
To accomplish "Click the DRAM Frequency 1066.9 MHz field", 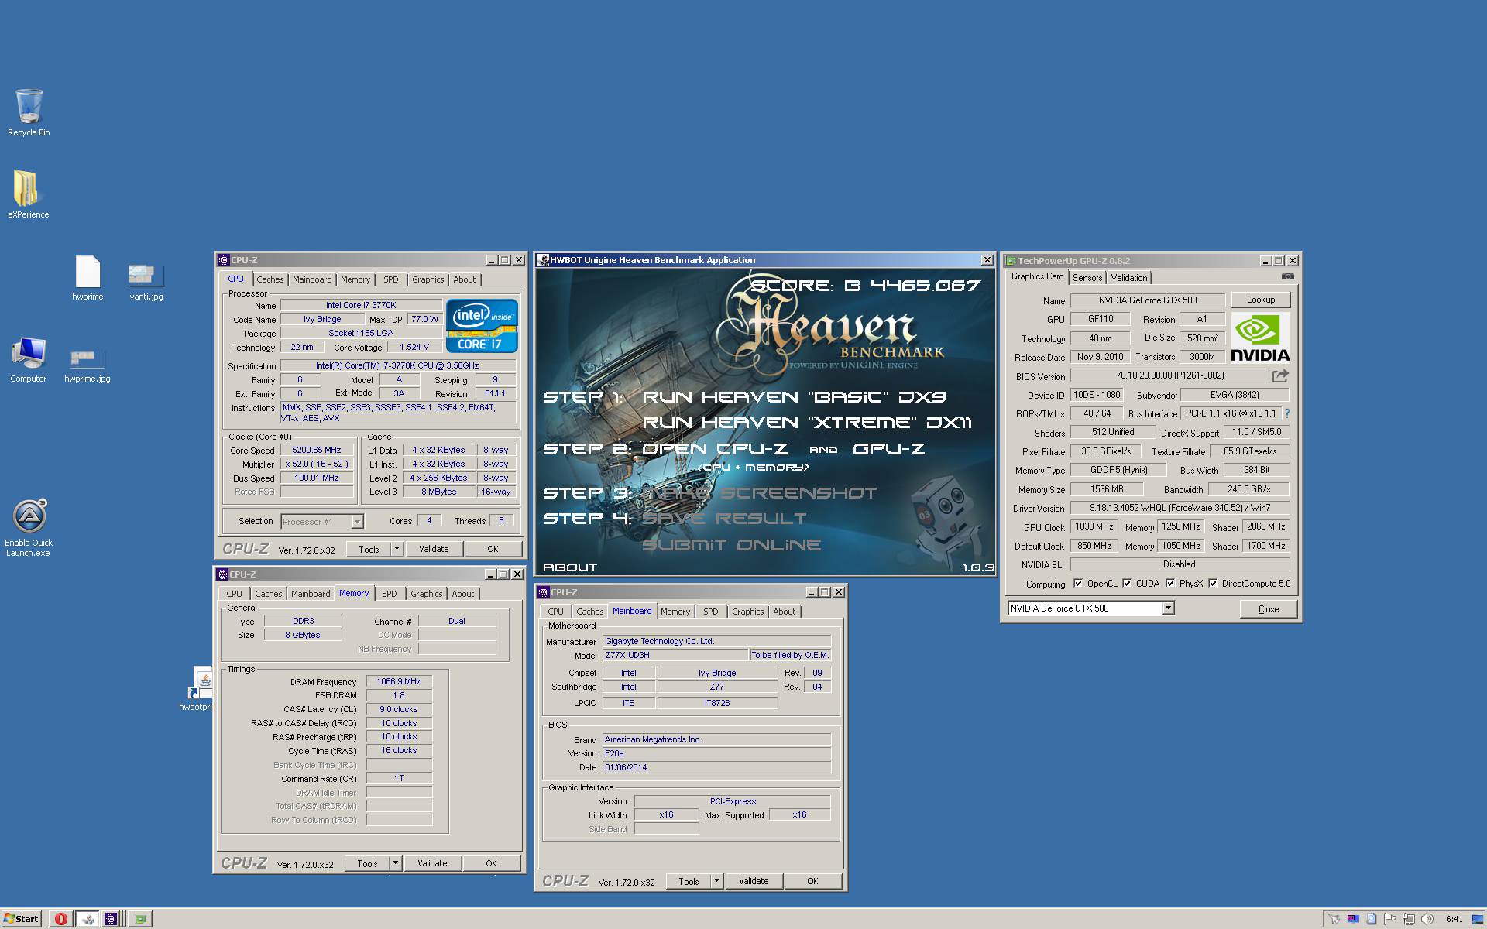I will pos(398,681).
